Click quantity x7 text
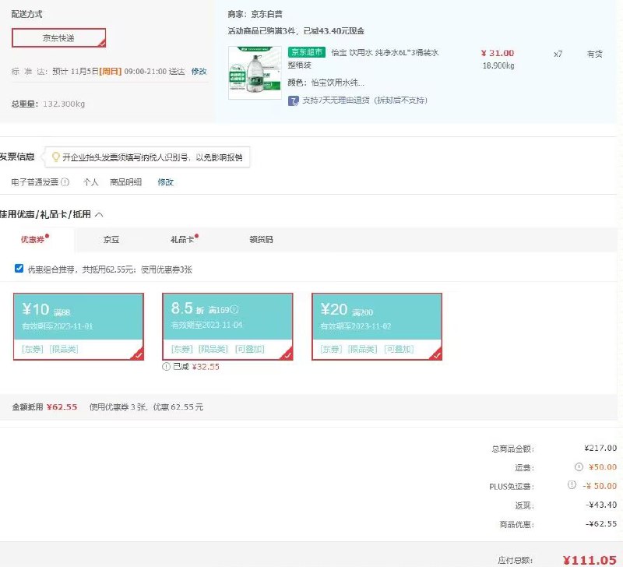Viewport: 623px width, 567px height. (x=558, y=54)
